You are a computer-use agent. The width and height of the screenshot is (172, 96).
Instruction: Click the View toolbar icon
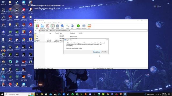tap(53, 26)
